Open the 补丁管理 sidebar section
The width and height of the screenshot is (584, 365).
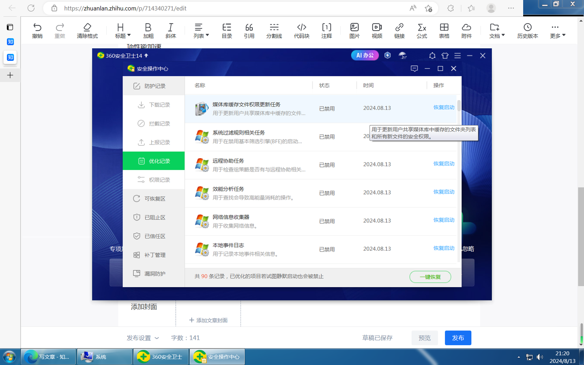pos(154,255)
